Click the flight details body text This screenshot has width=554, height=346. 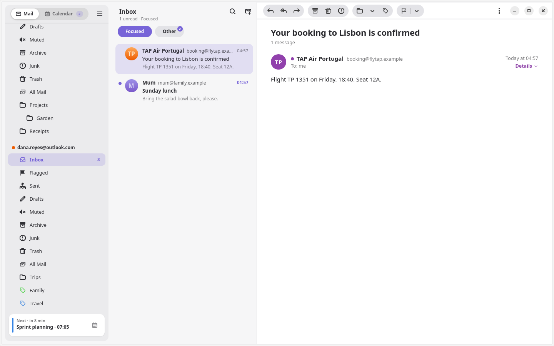coord(326,80)
